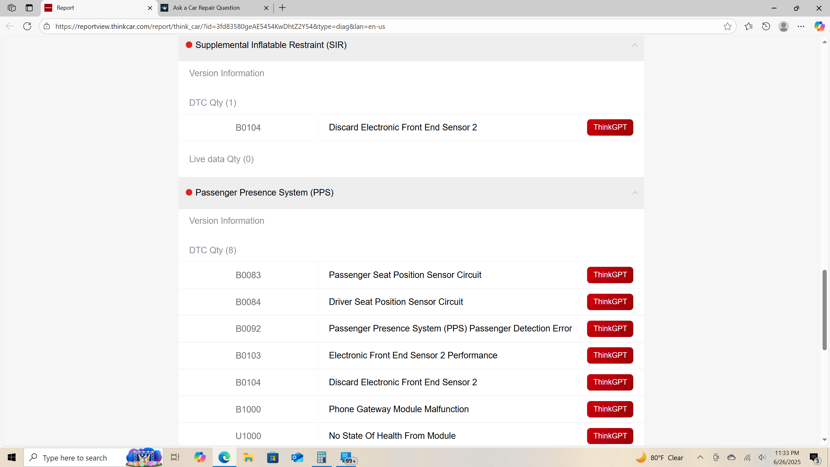Collapse the Supplemental Inflatable Restraint section
The image size is (830, 467).
tap(634, 45)
